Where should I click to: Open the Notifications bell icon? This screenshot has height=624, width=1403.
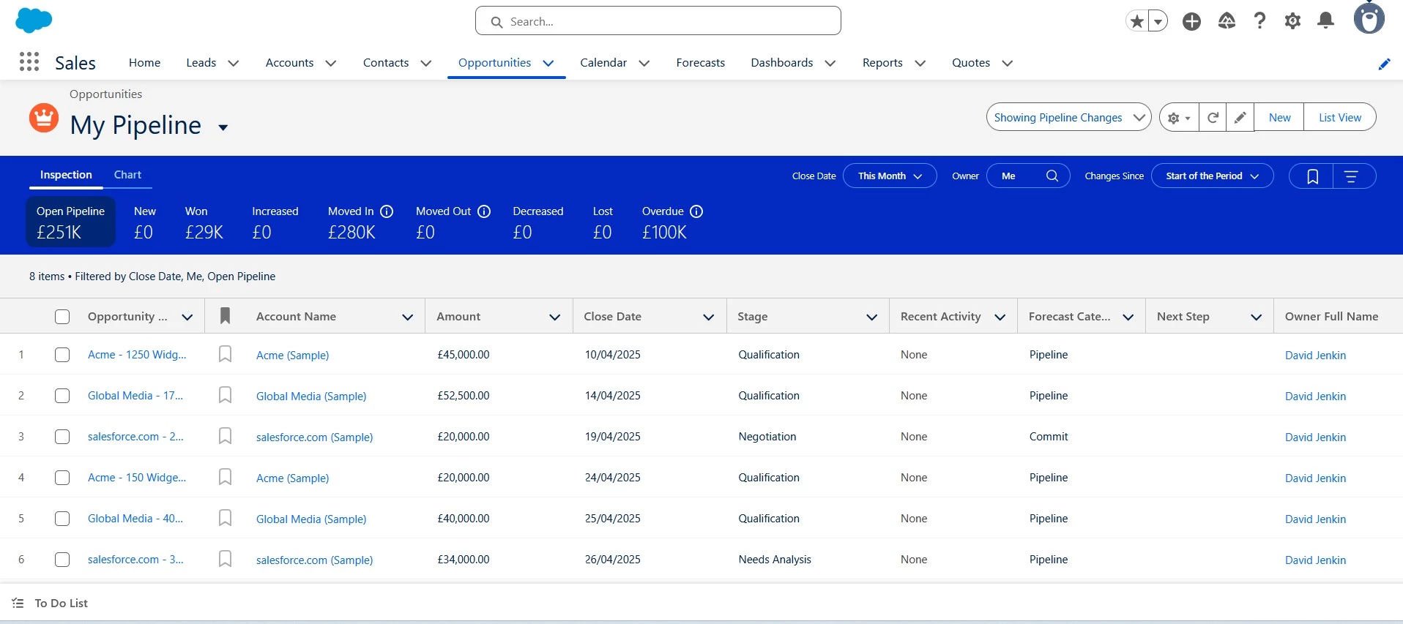tap(1325, 20)
